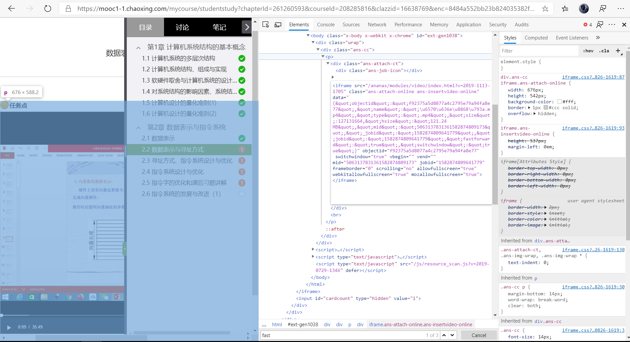Go to next search result
Screen dimensions: 630x342
click(452, 335)
